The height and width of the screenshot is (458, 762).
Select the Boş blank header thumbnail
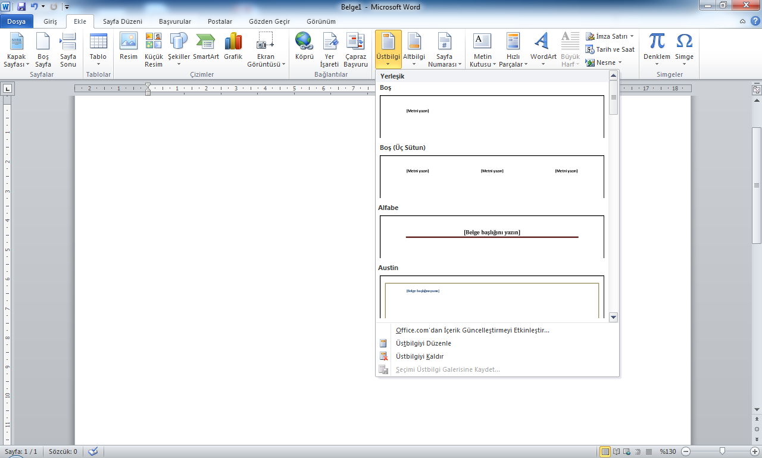492,117
